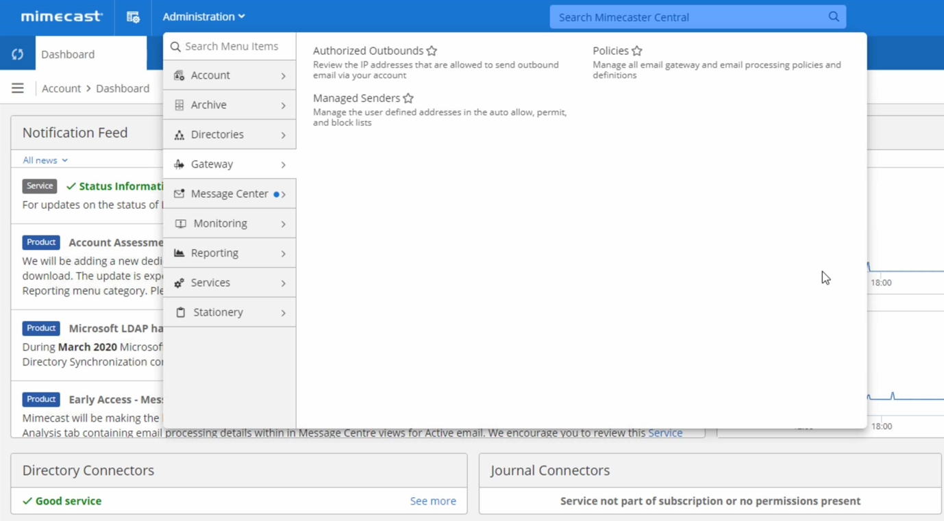Favorite Authorized Outbounds with star

click(x=432, y=51)
